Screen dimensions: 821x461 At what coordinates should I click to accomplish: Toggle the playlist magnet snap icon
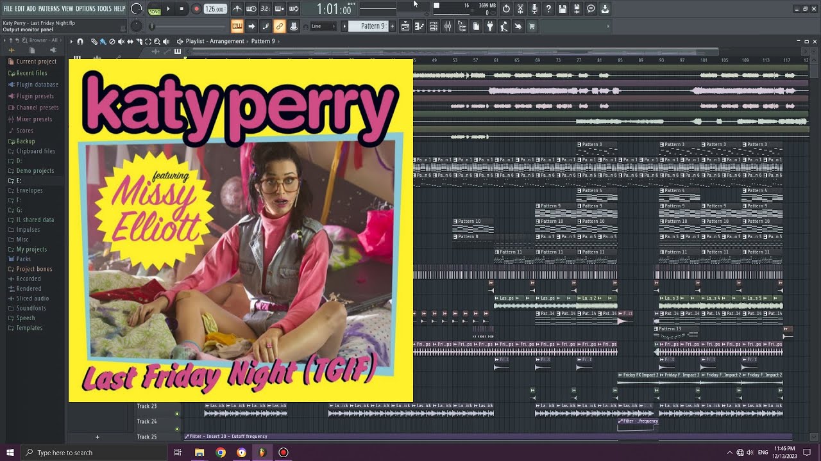click(80, 41)
